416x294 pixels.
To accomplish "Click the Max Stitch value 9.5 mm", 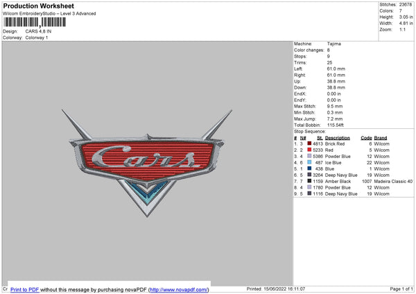I will pos(335,106).
